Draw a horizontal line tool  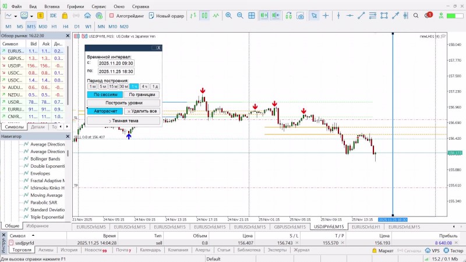click(x=350, y=16)
